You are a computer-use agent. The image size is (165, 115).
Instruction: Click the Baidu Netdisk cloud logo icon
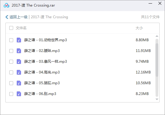pos(6,5)
